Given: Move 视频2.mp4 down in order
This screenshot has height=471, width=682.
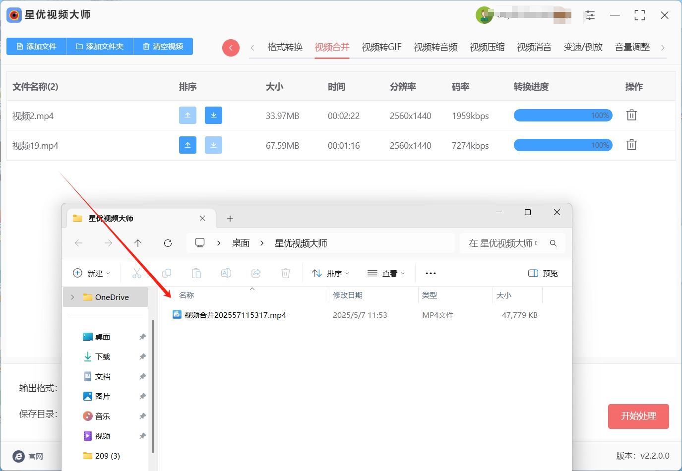Looking at the screenshot, I should point(213,115).
